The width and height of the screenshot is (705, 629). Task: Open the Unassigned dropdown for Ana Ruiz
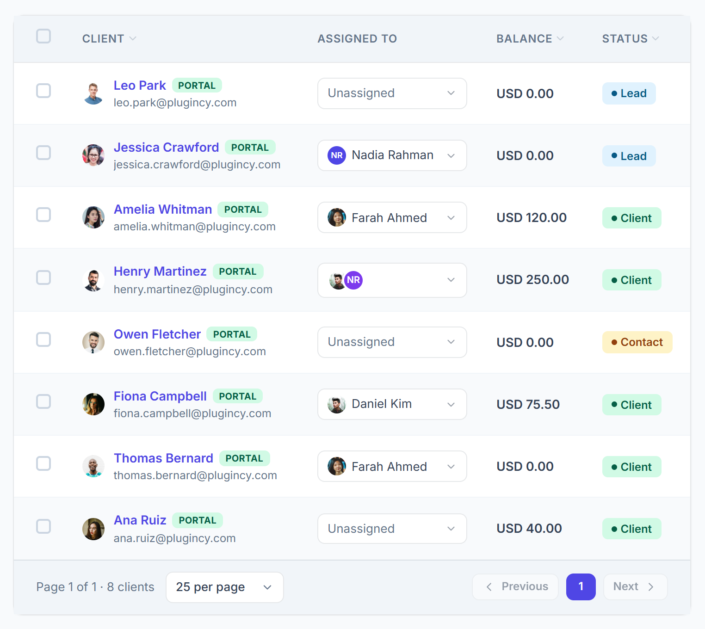392,529
